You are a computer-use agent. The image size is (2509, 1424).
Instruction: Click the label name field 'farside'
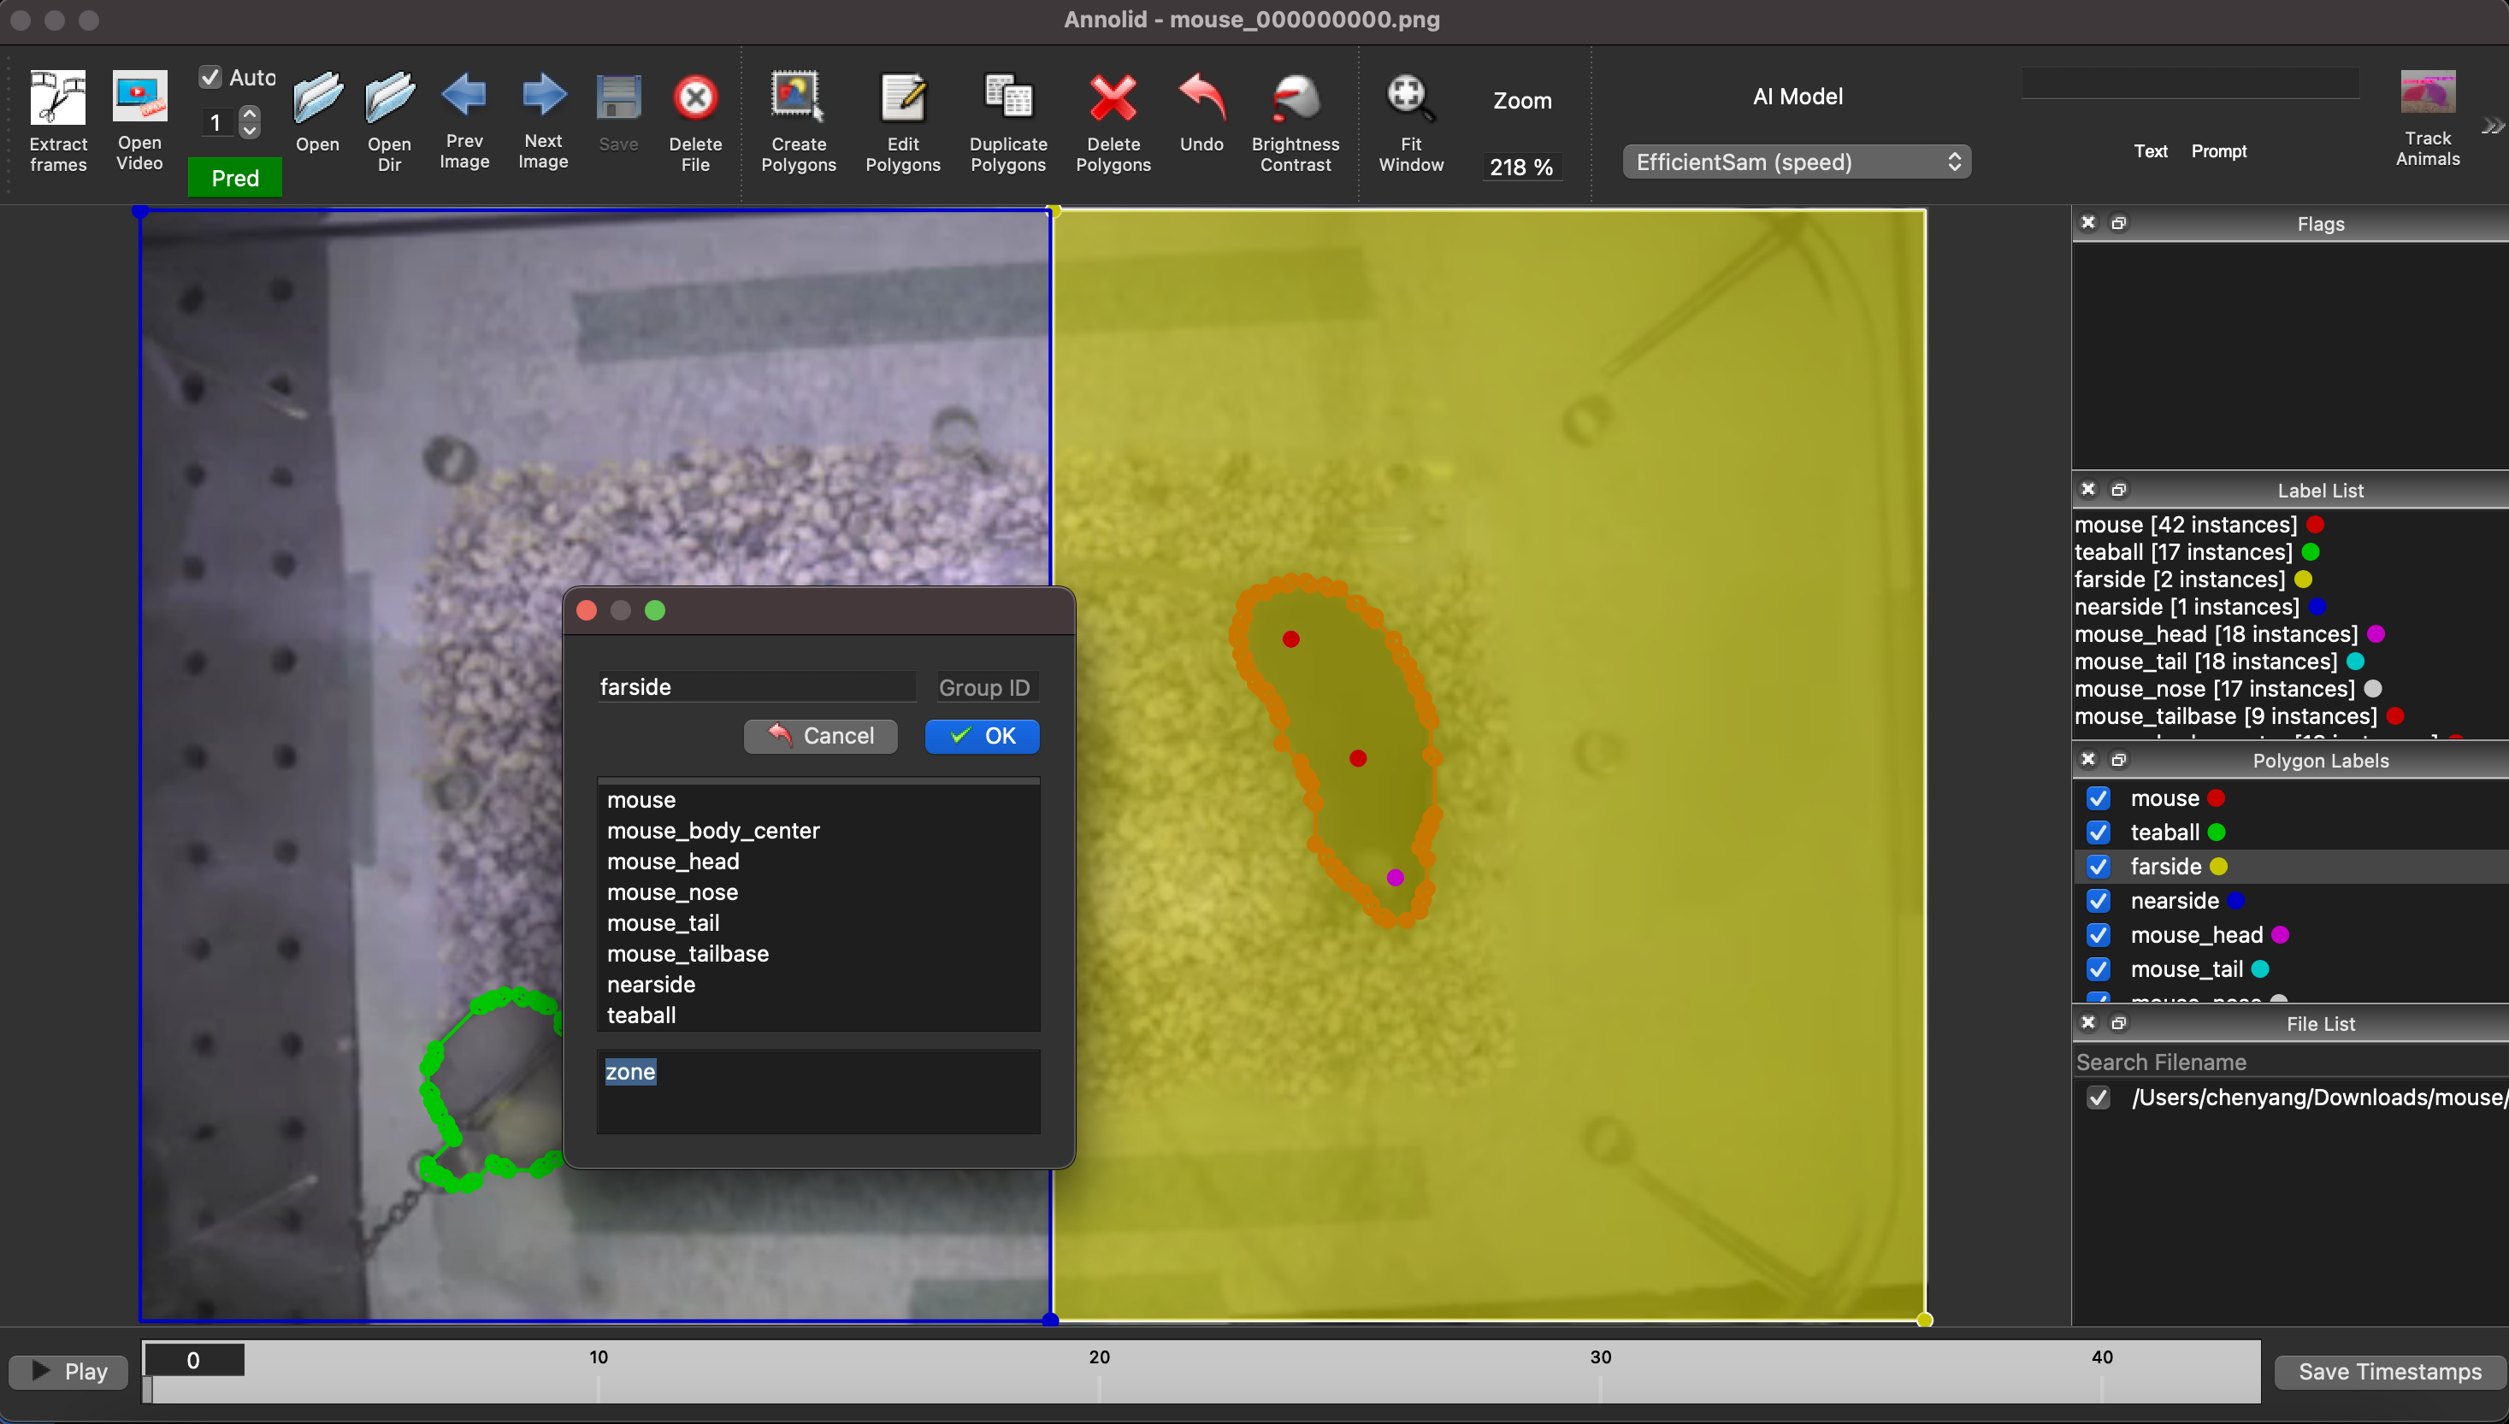756,686
